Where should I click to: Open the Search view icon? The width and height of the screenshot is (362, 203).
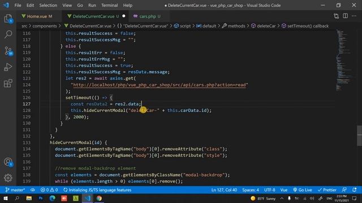(x=8, y=34)
